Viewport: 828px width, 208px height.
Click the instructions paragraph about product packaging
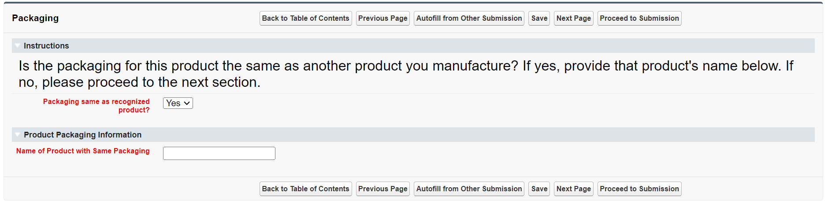[405, 74]
